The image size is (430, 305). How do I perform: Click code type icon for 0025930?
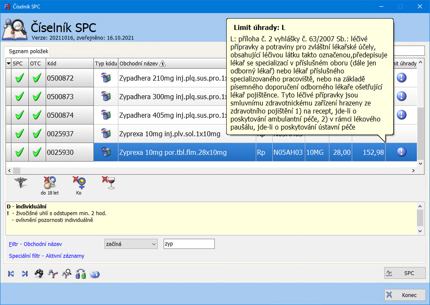(x=106, y=152)
